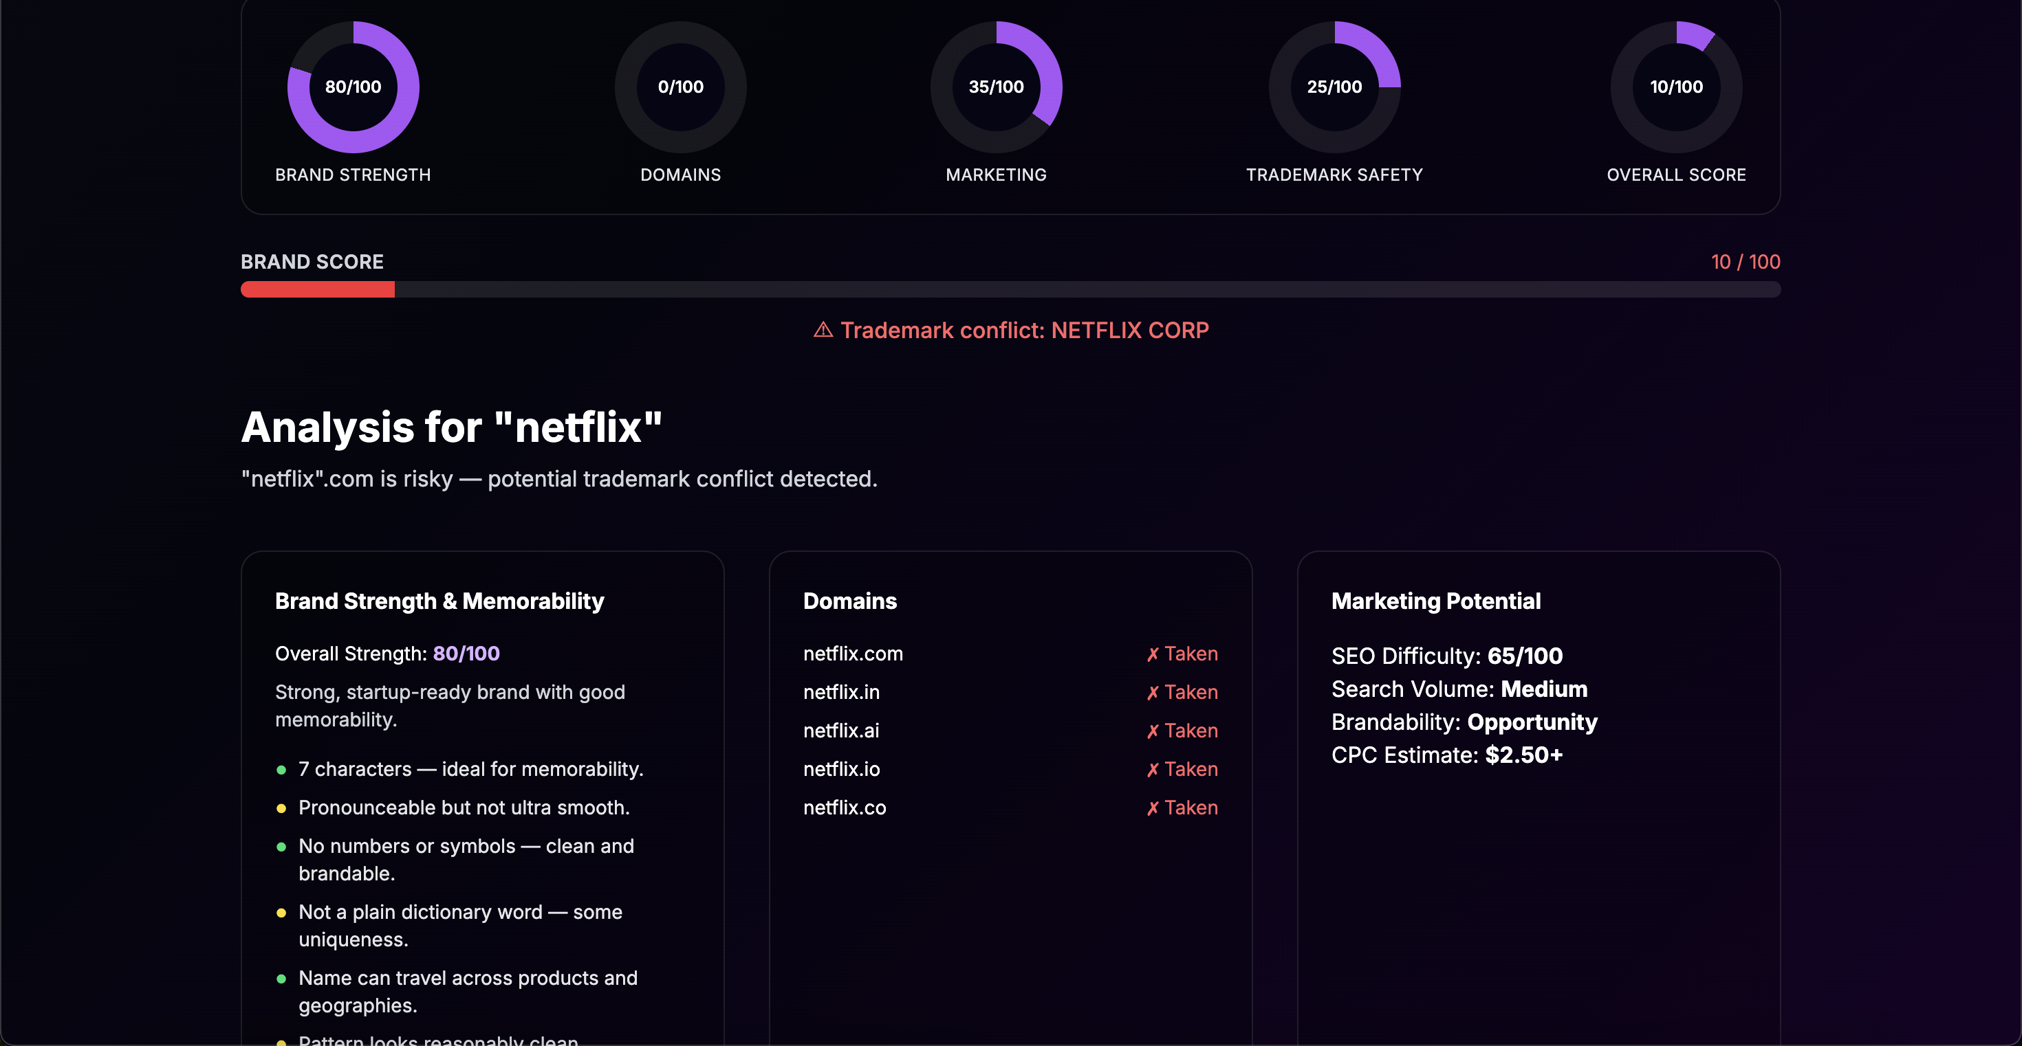Click the red X icon beside netflix.ai

[x=1151, y=731]
